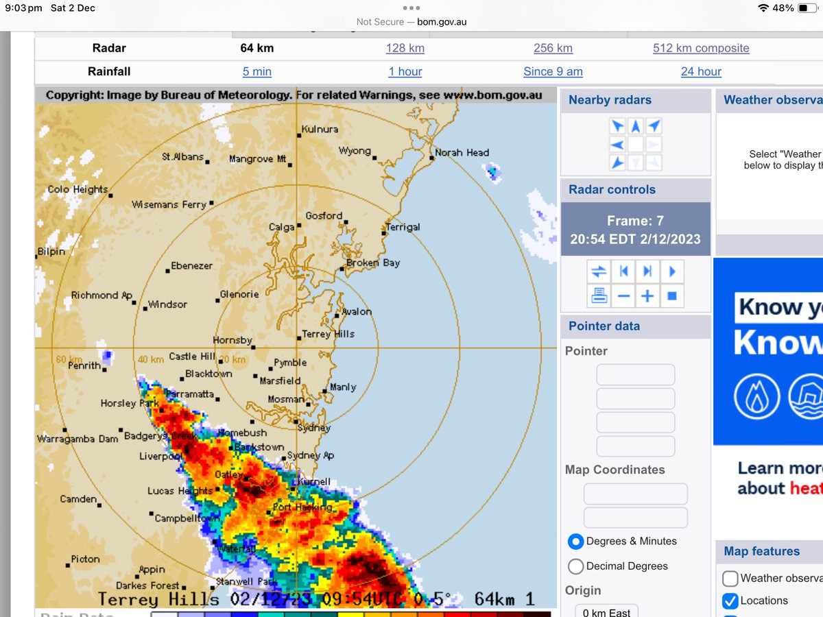Screen dimensions: 823x617
Task: Tap the bom.gov.au address bar
Action: click(411, 22)
